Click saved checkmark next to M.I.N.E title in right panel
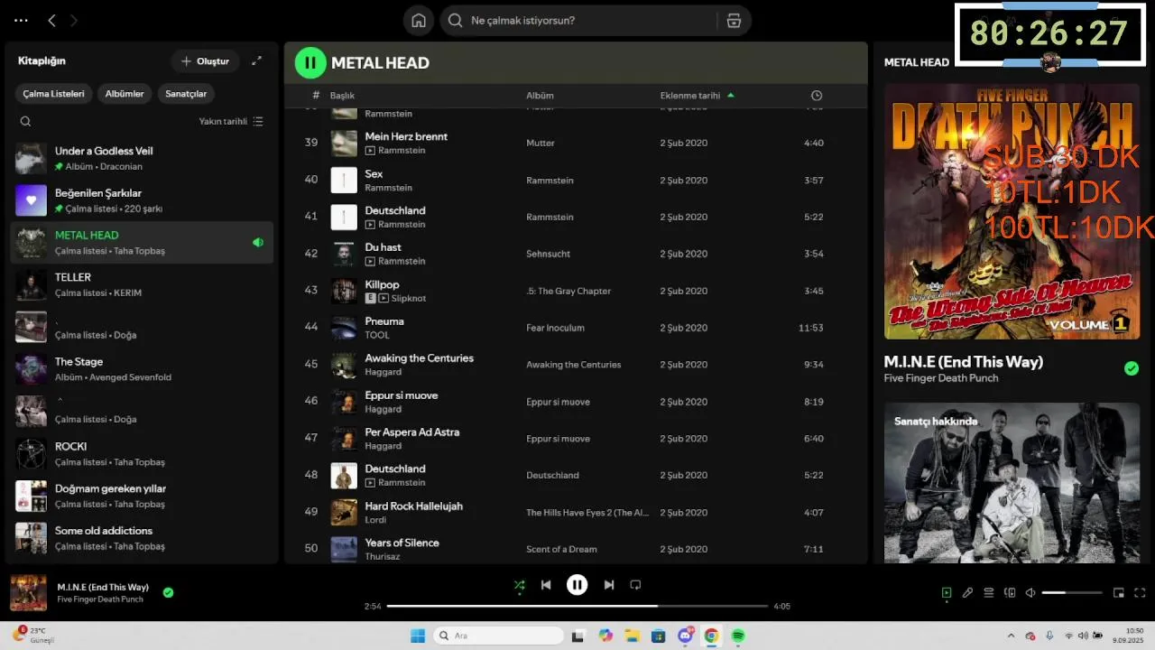Screen dimensions: 1155x650 click(1132, 368)
